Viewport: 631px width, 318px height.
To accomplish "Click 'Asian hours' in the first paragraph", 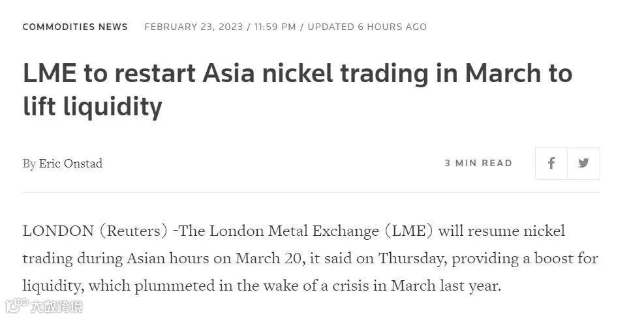I will click(172, 258).
